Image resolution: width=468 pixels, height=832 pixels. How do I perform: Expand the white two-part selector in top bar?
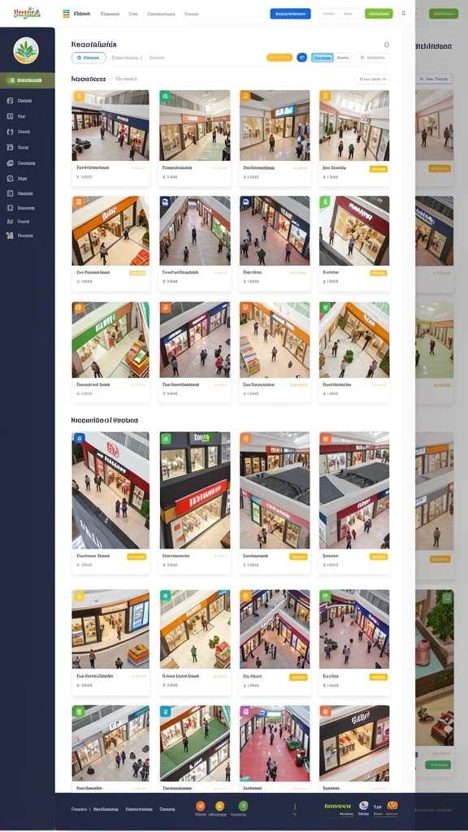coord(338,14)
